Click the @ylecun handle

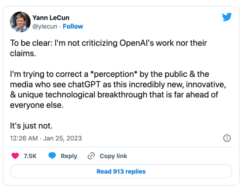[45, 26]
